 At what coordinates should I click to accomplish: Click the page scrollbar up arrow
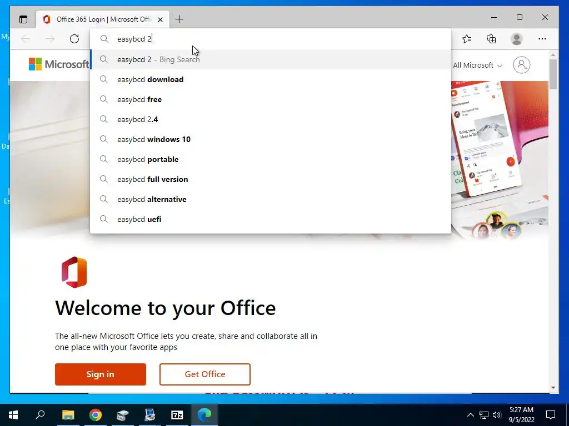point(553,55)
